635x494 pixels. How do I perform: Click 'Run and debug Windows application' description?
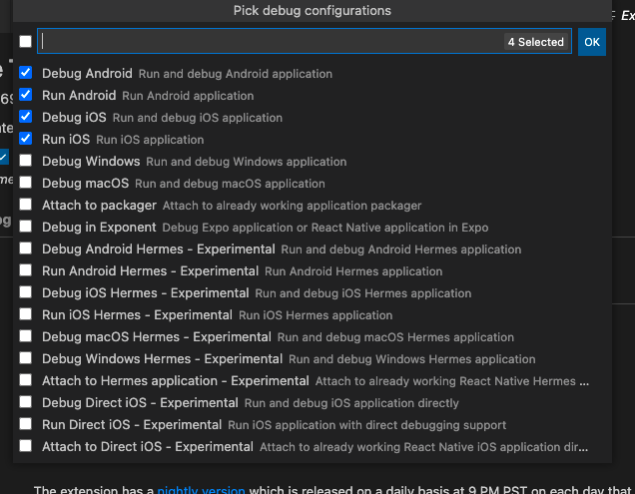(247, 162)
